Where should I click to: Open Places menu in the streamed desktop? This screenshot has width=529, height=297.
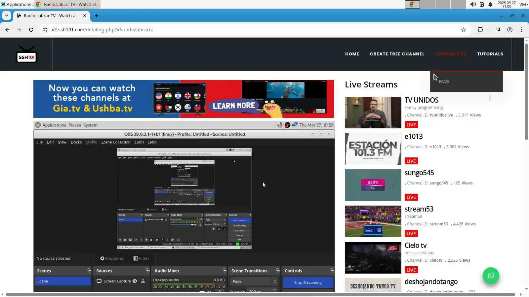75,125
